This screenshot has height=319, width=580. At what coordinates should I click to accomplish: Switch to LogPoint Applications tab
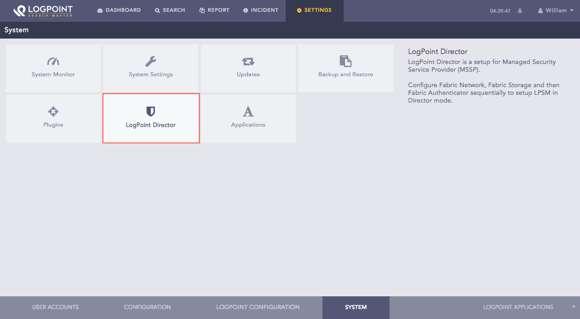518,307
